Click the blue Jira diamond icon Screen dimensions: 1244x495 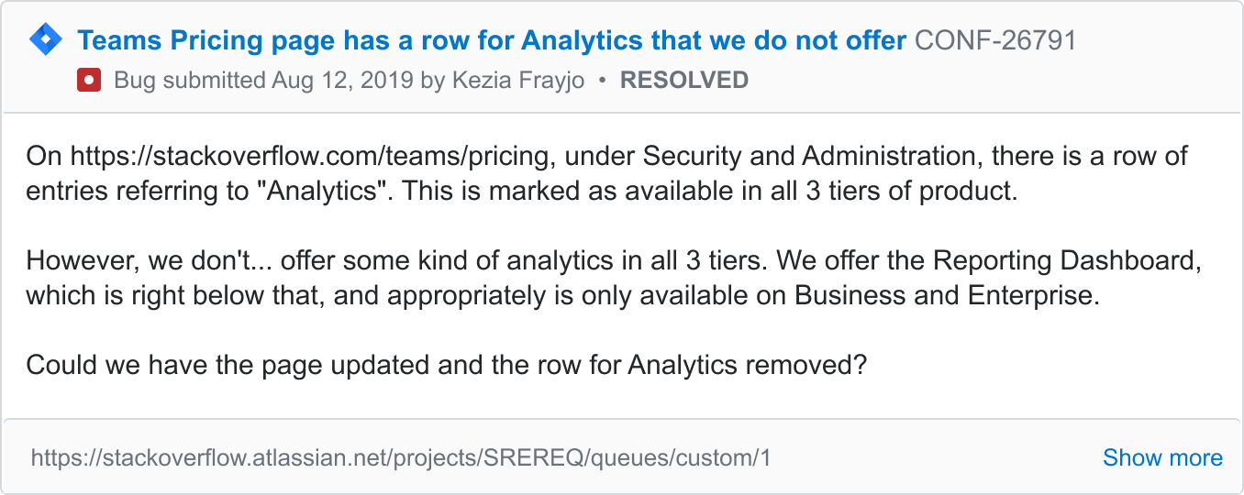click(46, 40)
